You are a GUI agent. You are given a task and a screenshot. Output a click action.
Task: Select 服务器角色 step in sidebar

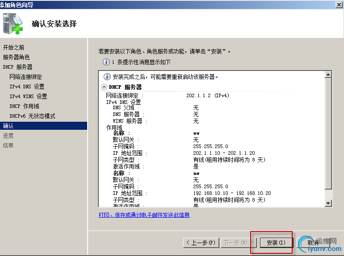(16, 57)
